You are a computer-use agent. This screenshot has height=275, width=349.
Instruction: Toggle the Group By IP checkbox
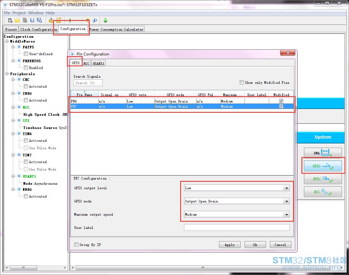click(x=76, y=245)
